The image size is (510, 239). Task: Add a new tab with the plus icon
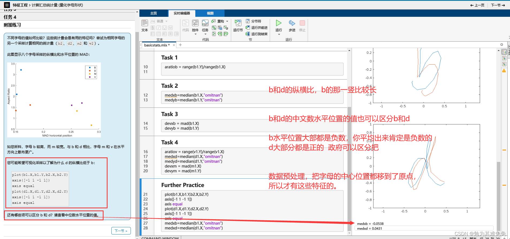pos(180,45)
